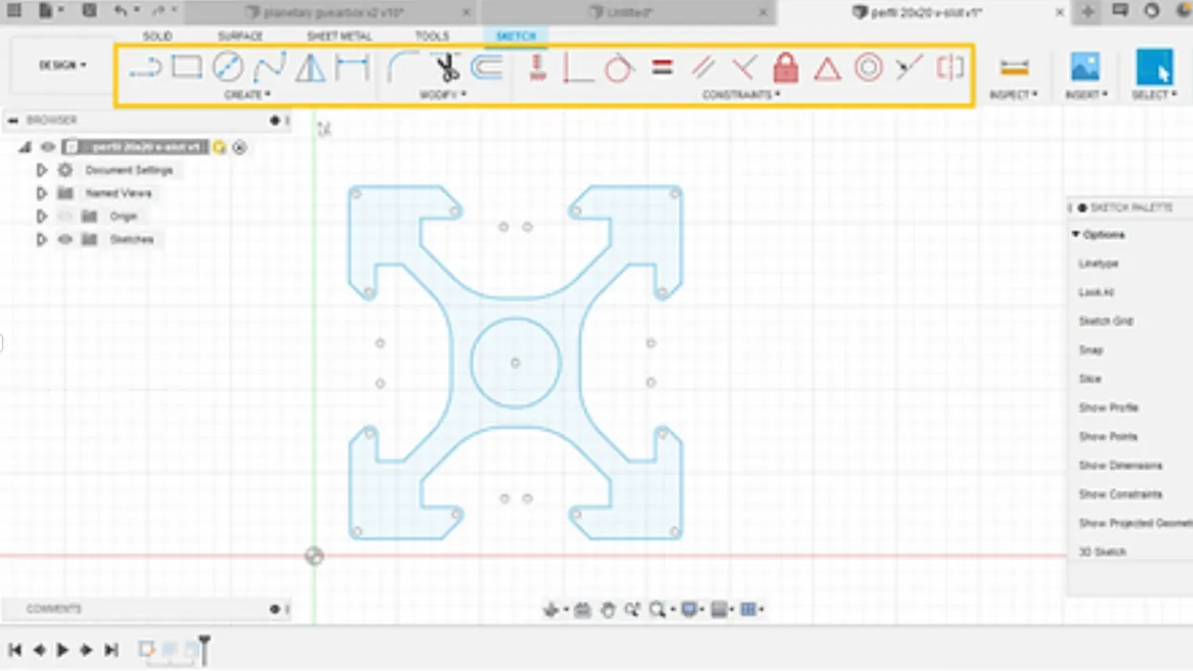Expand the Document Settings tree node
This screenshot has width=1193, height=671.
[41, 171]
